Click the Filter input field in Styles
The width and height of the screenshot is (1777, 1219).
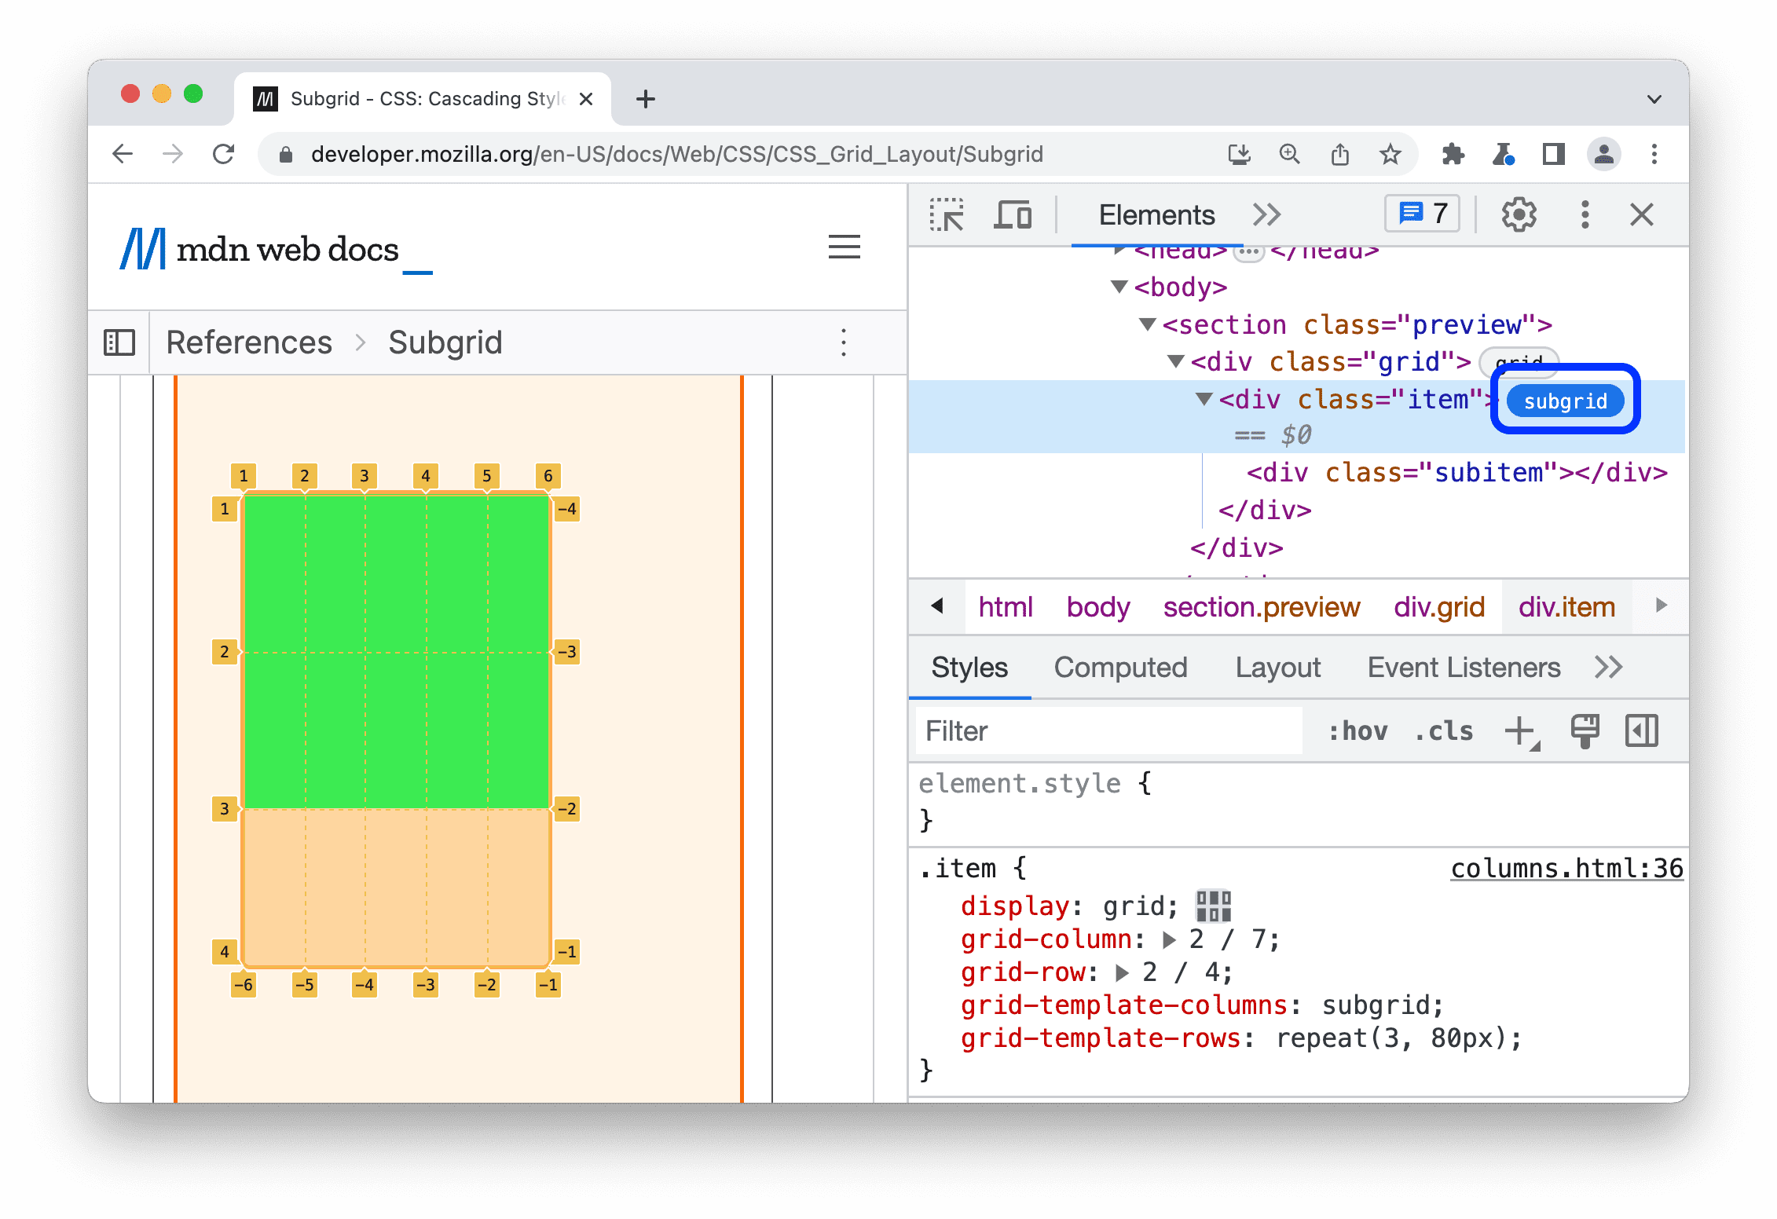coord(1106,730)
